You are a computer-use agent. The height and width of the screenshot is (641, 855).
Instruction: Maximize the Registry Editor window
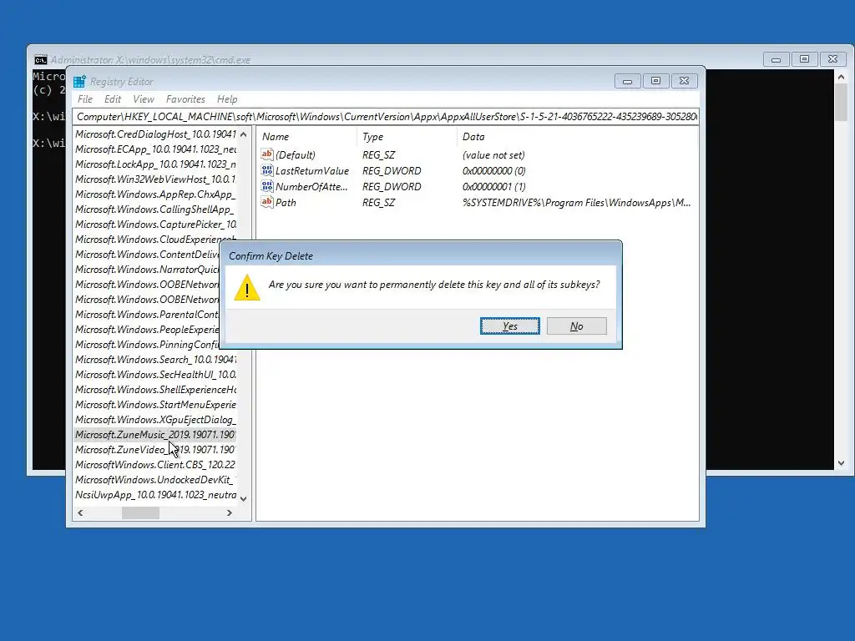point(655,81)
